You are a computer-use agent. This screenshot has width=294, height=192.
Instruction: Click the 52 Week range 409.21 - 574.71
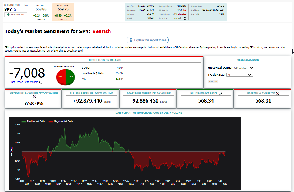(x=146, y=10)
